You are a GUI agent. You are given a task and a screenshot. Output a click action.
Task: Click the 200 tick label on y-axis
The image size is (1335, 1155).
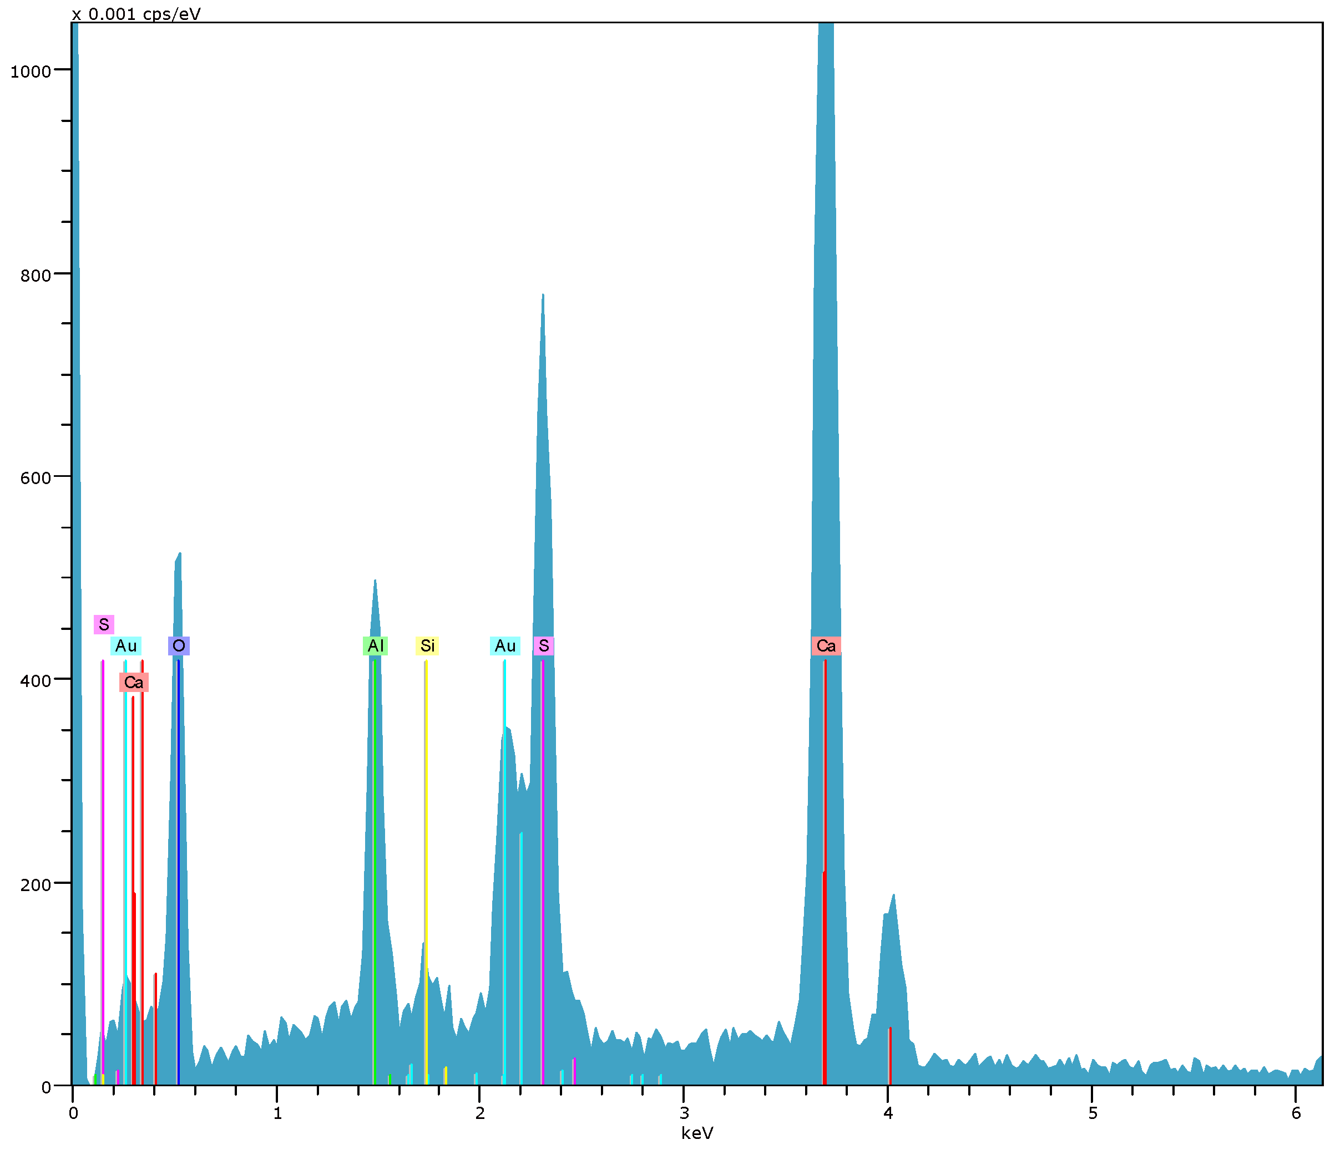pyautogui.click(x=36, y=884)
